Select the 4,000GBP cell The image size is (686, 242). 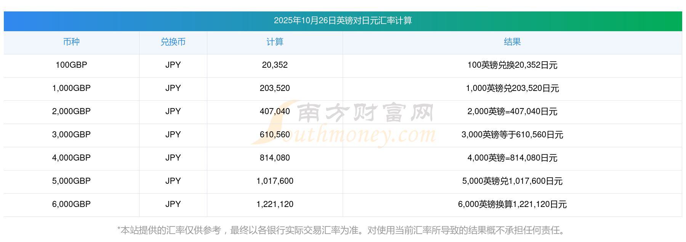71,158
